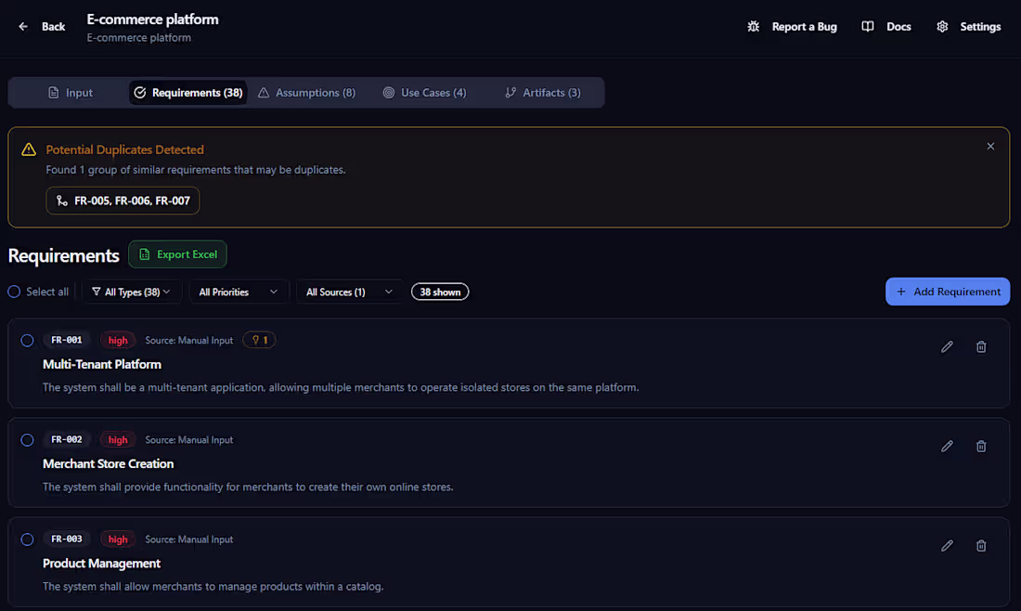This screenshot has width=1021, height=611.
Task: Click the E-commerce platform project title
Action: pyautogui.click(x=152, y=19)
